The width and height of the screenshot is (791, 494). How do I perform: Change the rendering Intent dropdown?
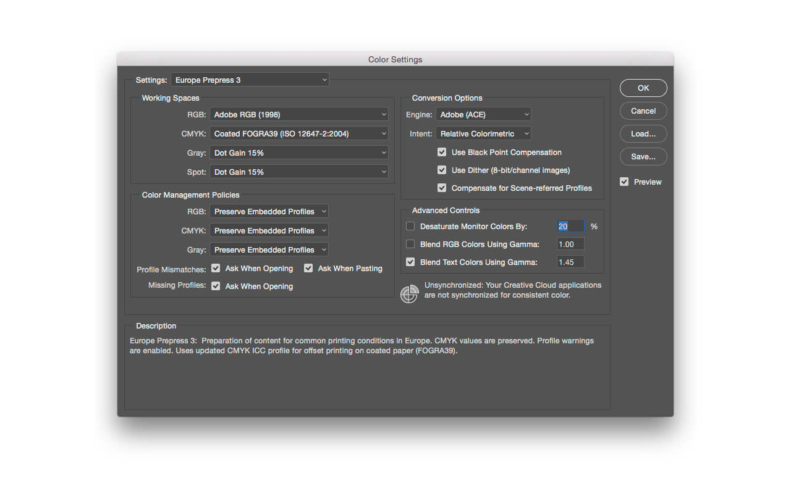point(483,133)
